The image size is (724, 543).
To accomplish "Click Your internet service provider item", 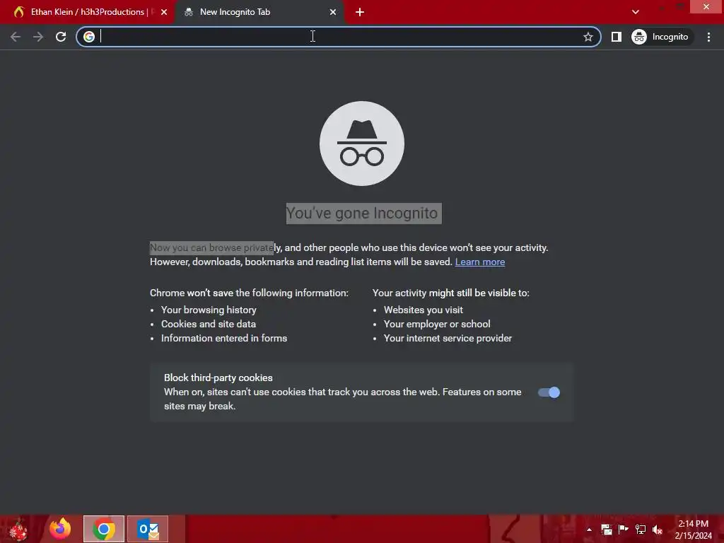I will (x=448, y=339).
